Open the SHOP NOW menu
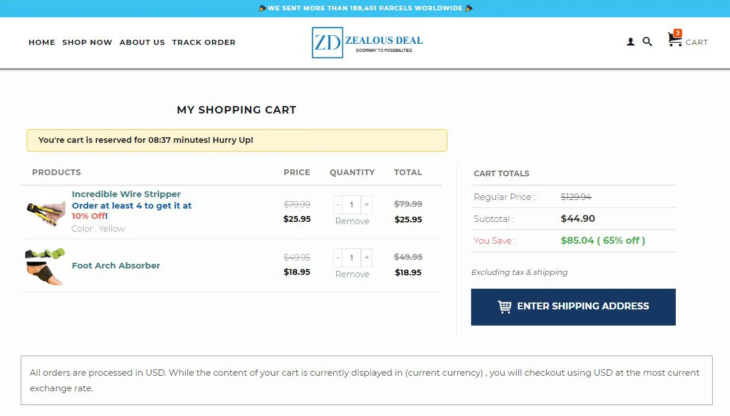Image resolution: width=730 pixels, height=416 pixels. click(x=87, y=42)
